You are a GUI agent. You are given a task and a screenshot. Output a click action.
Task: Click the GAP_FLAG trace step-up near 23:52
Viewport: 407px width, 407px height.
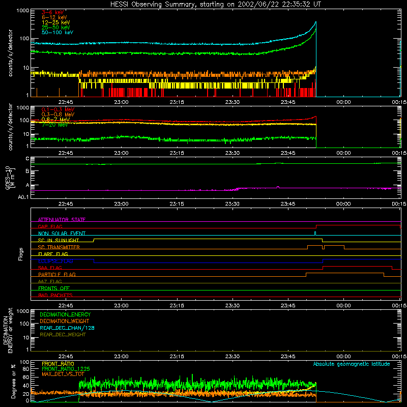[316, 227]
